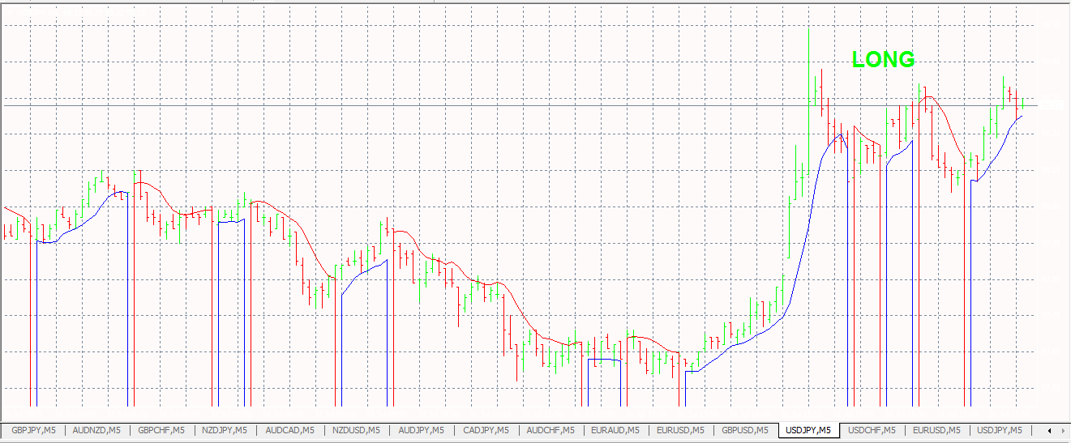This screenshot has height=443, width=1071.
Task: Select the last USDJPY,M5 tab
Action: [x=1001, y=430]
